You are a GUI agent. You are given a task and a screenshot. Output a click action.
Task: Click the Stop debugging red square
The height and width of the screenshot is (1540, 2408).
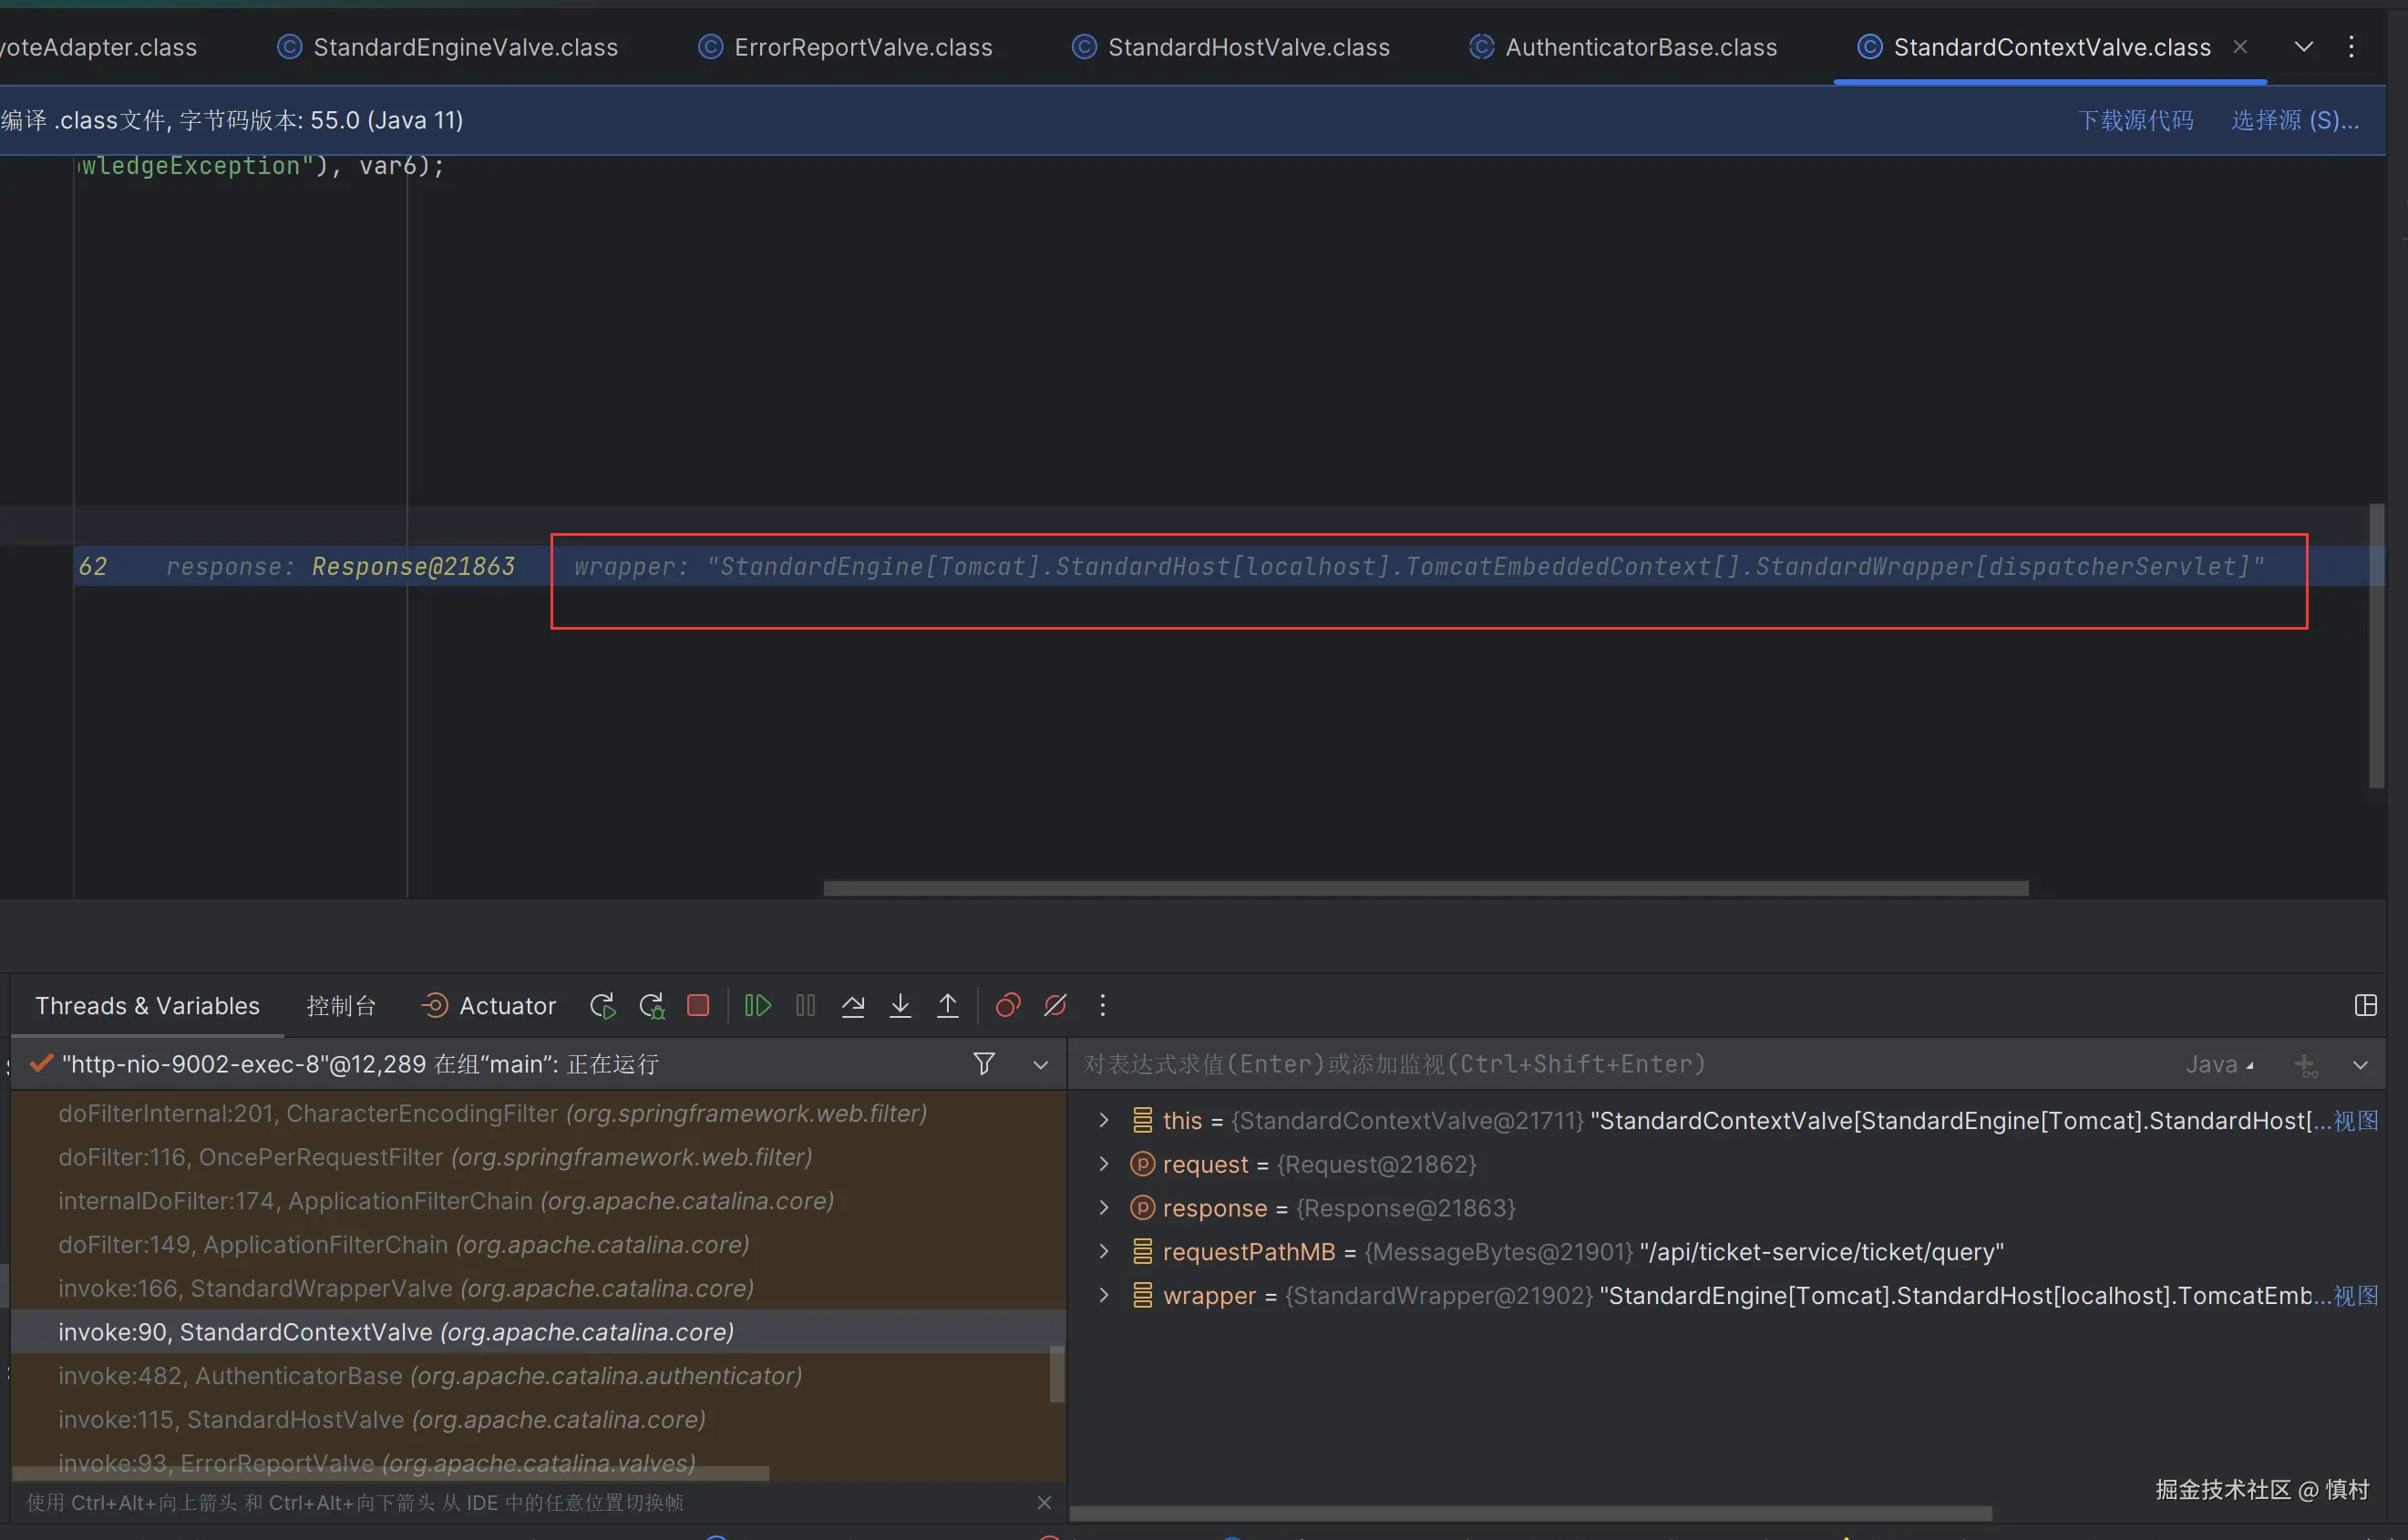point(698,1005)
